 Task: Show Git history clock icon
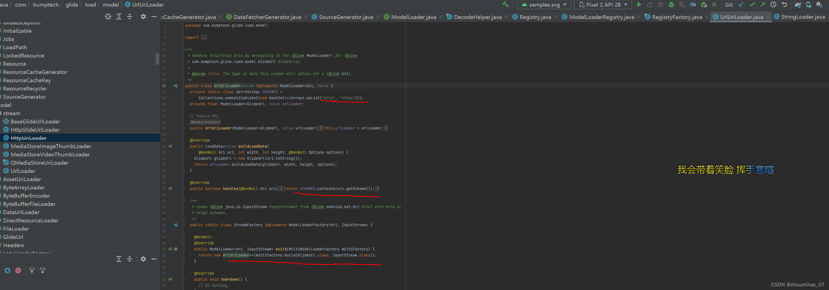(x=773, y=4)
